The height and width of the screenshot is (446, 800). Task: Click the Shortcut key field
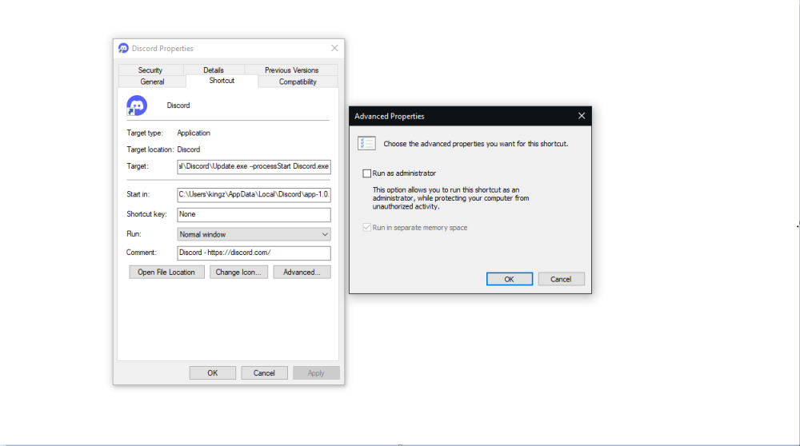click(x=254, y=214)
